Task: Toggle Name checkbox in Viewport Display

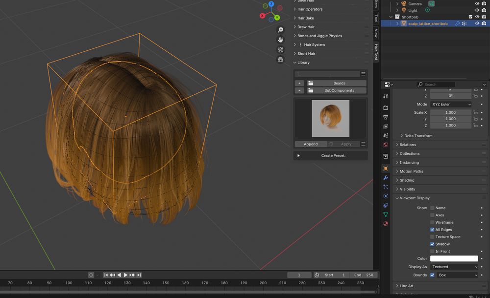Action: tap(432, 208)
